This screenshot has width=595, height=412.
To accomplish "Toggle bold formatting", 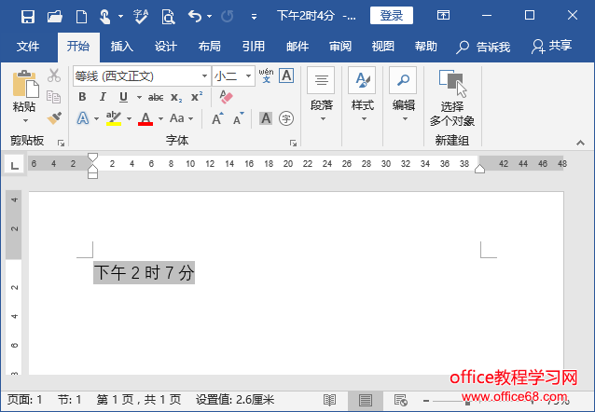I will click(82, 97).
